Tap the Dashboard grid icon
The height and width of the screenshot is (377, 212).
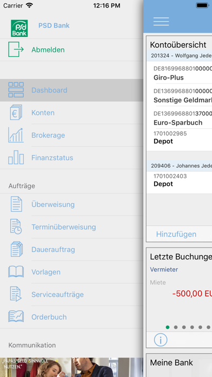click(x=16, y=90)
